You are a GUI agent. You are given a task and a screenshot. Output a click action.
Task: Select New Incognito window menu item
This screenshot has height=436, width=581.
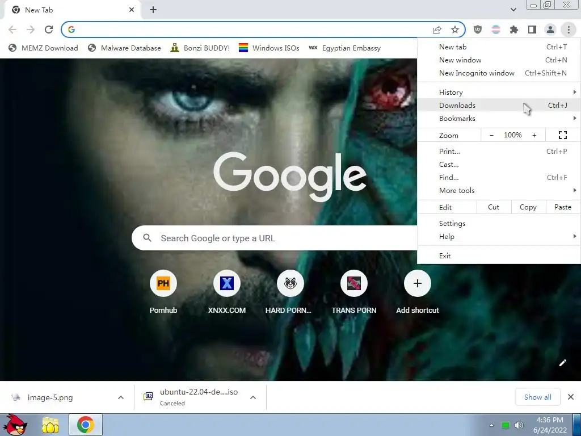click(499, 73)
